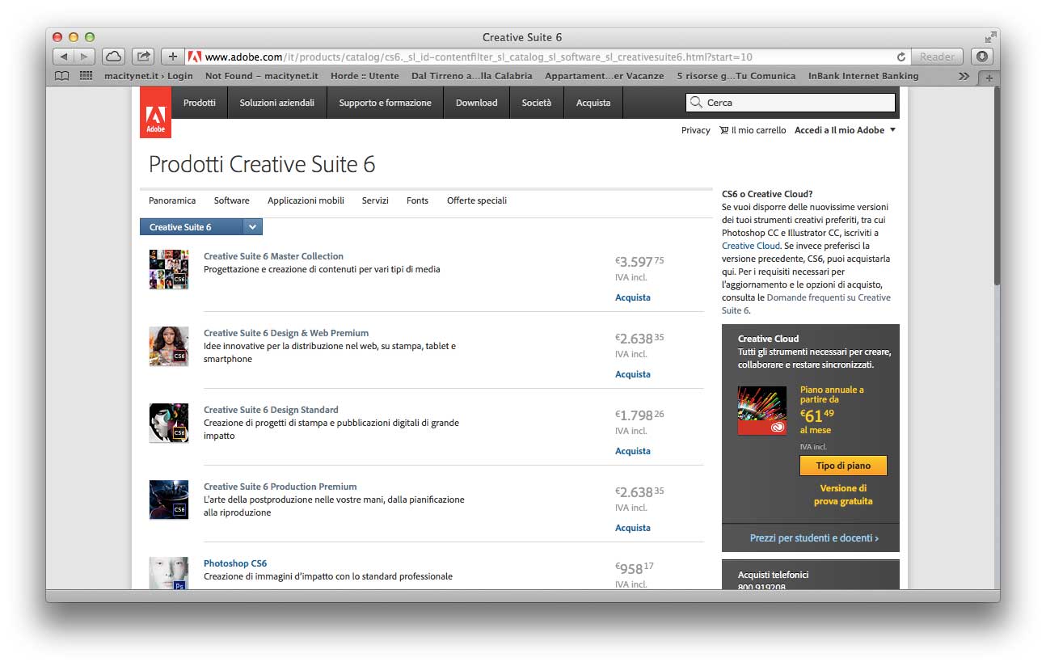Switch to the Software tab

(x=232, y=200)
